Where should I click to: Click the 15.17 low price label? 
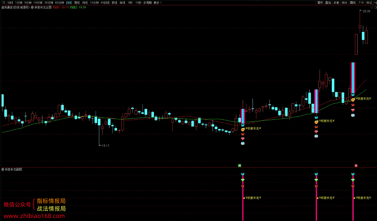point(106,145)
